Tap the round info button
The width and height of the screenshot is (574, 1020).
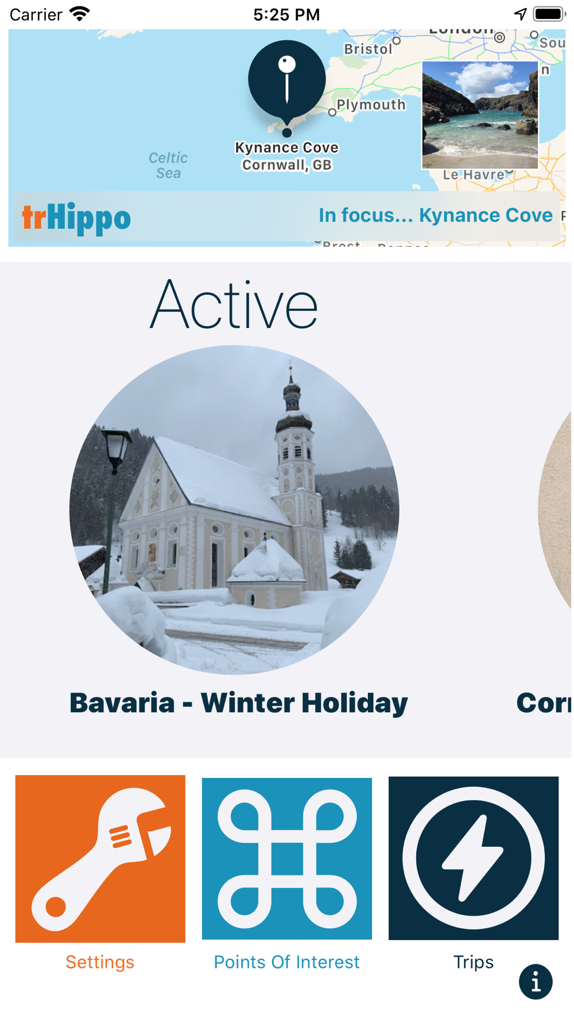[536, 982]
